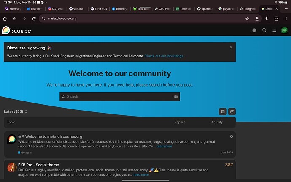Tap the browser home icon
291x182 pixels.
click(x=5, y=19)
